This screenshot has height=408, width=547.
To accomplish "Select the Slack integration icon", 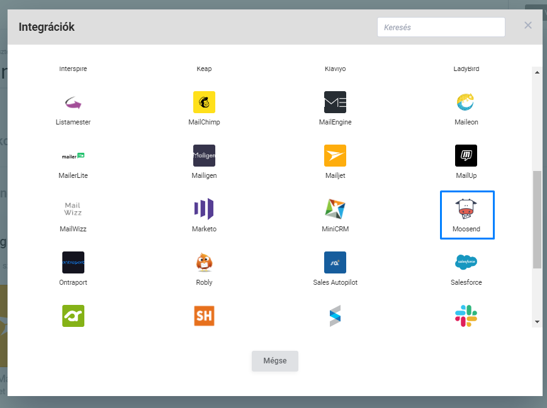I will click(466, 316).
